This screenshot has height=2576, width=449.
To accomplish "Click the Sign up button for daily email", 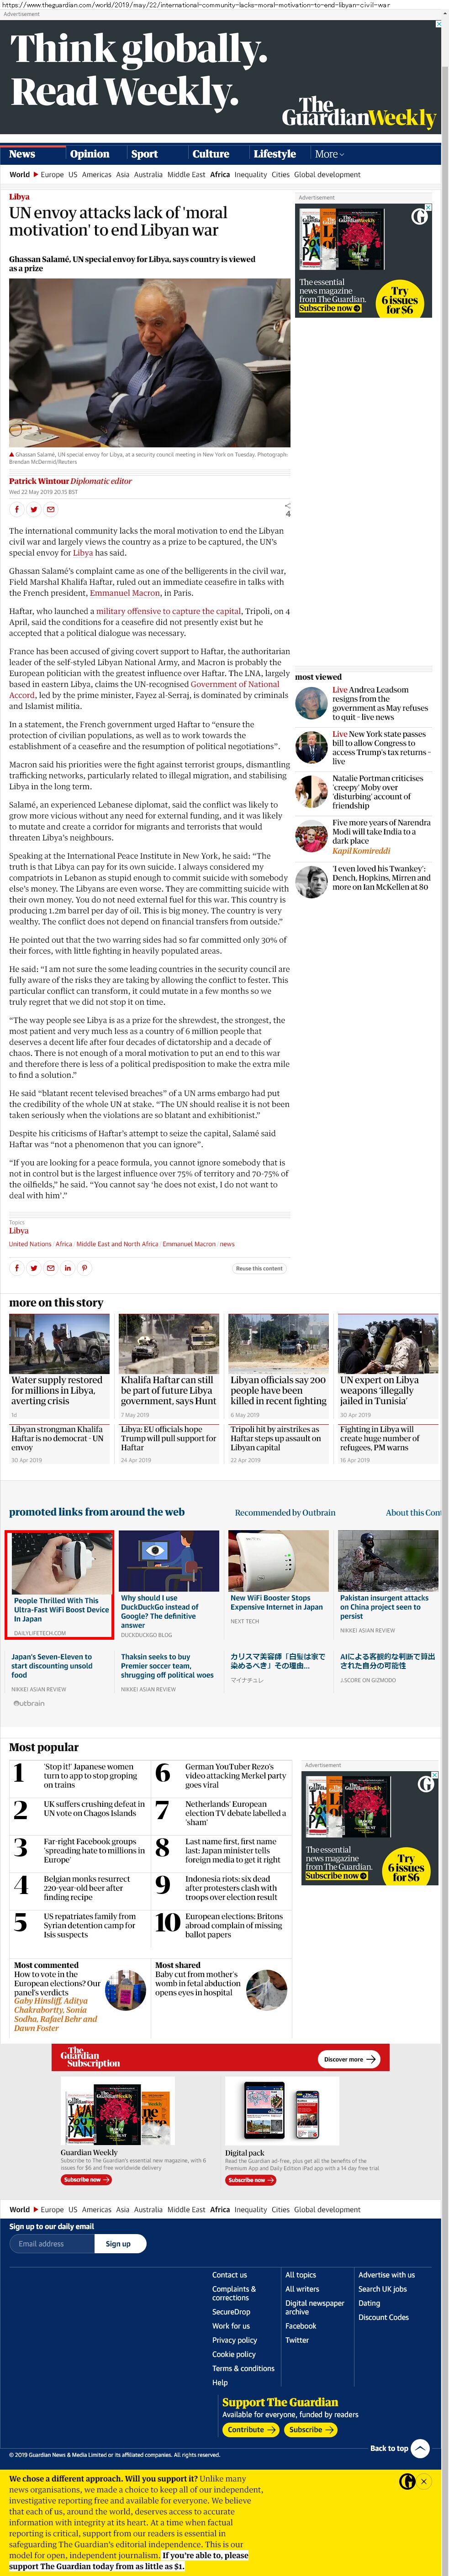I will (118, 2243).
